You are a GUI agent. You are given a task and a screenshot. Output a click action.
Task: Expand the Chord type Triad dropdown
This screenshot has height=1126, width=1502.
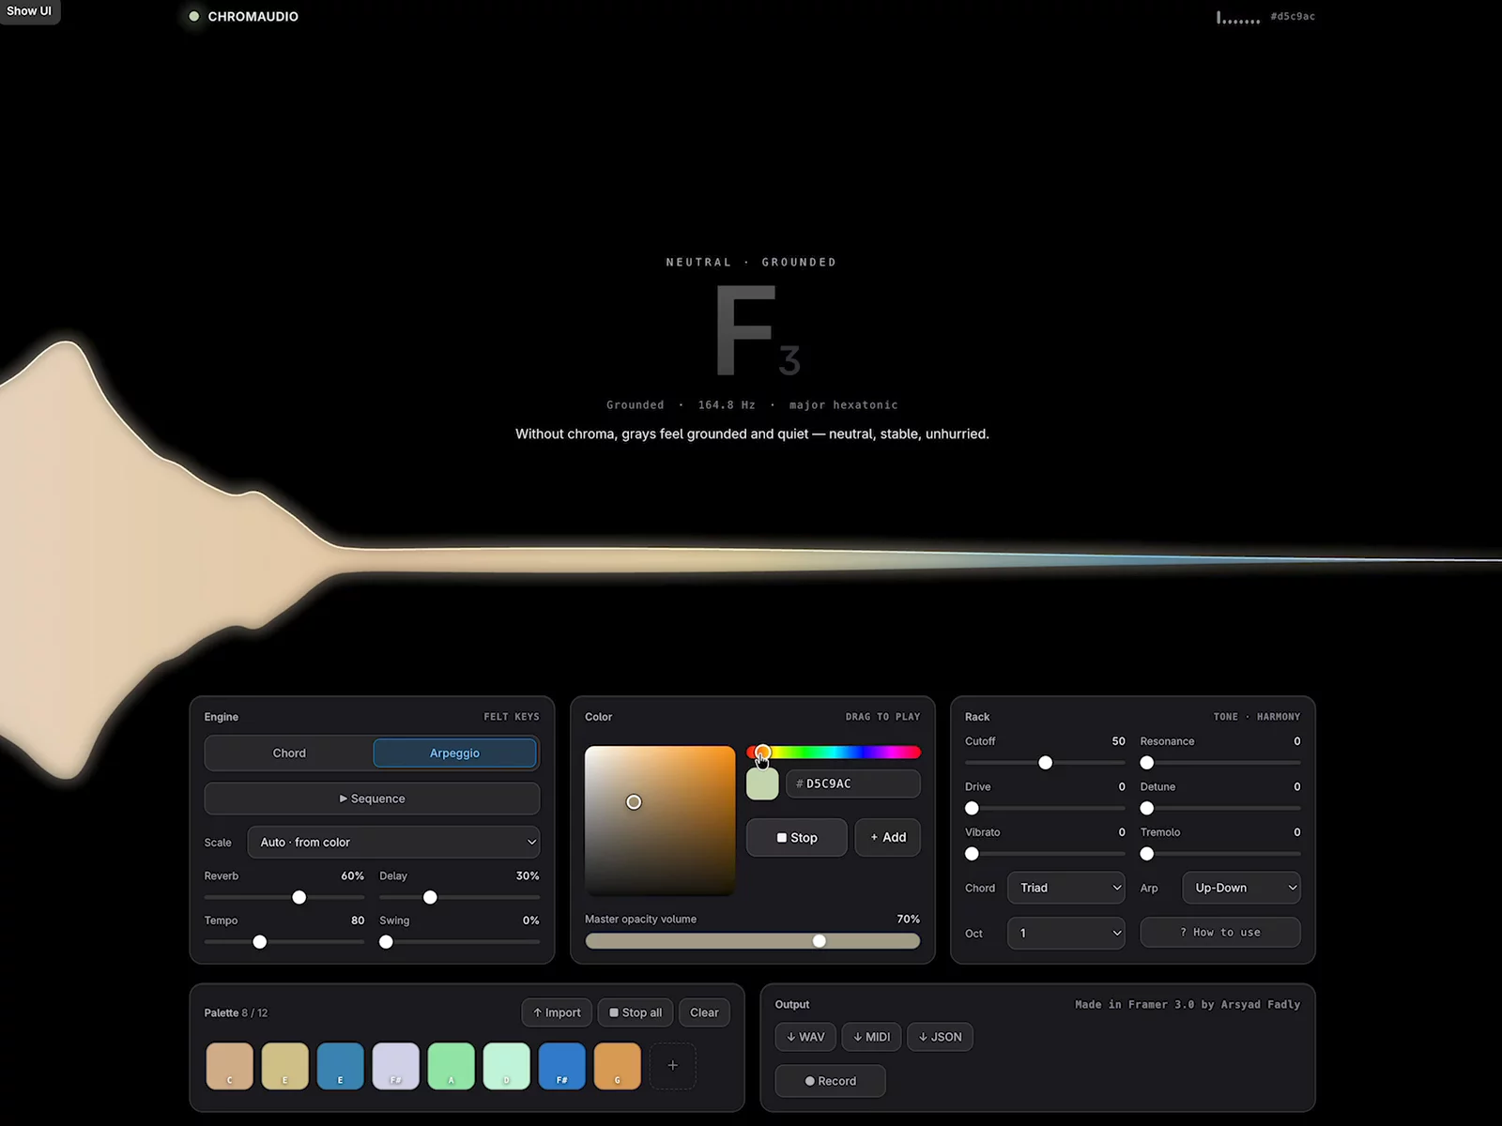(1066, 888)
